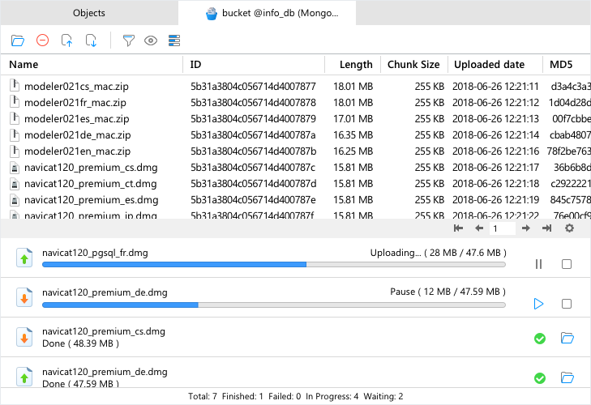Select file navicat120_premium_ct.dmg
Image resolution: width=591 pixels, height=405 pixels.
[91, 184]
